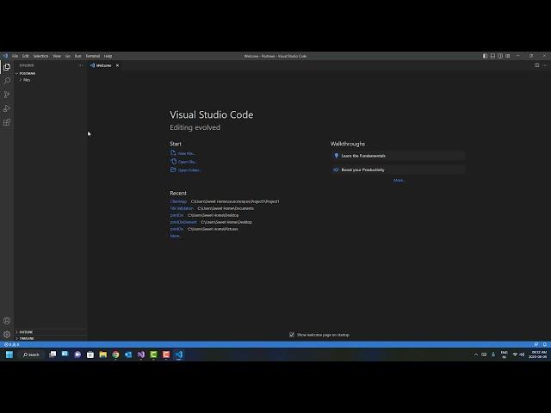The height and width of the screenshot is (413, 551).
Task: Open the Search view in activity bar
Action: coord(7,80)
